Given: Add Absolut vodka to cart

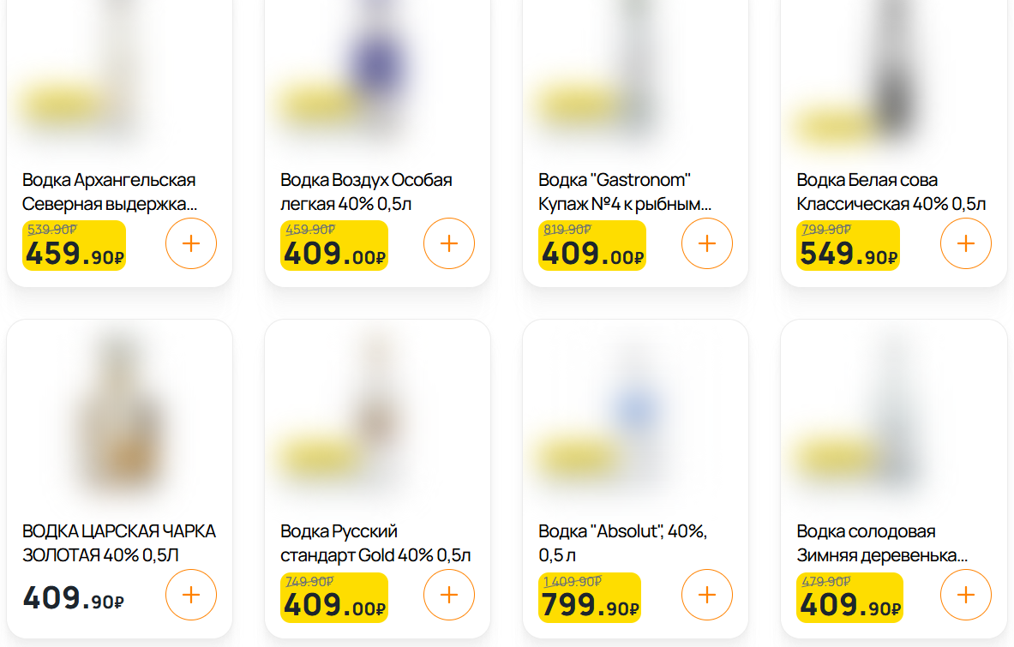Looking at the screenshot, I should (x=707, y=595).
